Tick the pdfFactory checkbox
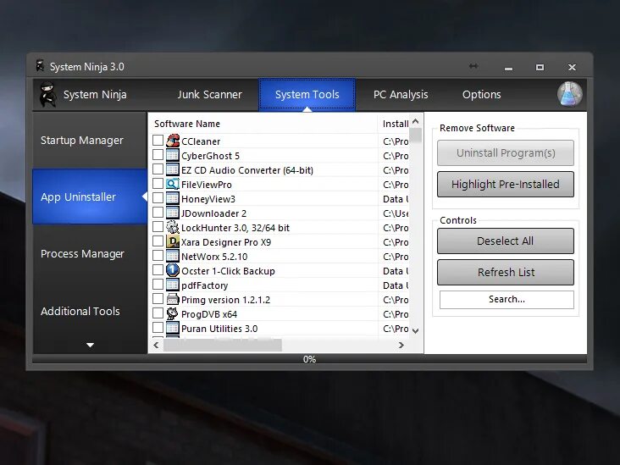 tap(158, 285)
